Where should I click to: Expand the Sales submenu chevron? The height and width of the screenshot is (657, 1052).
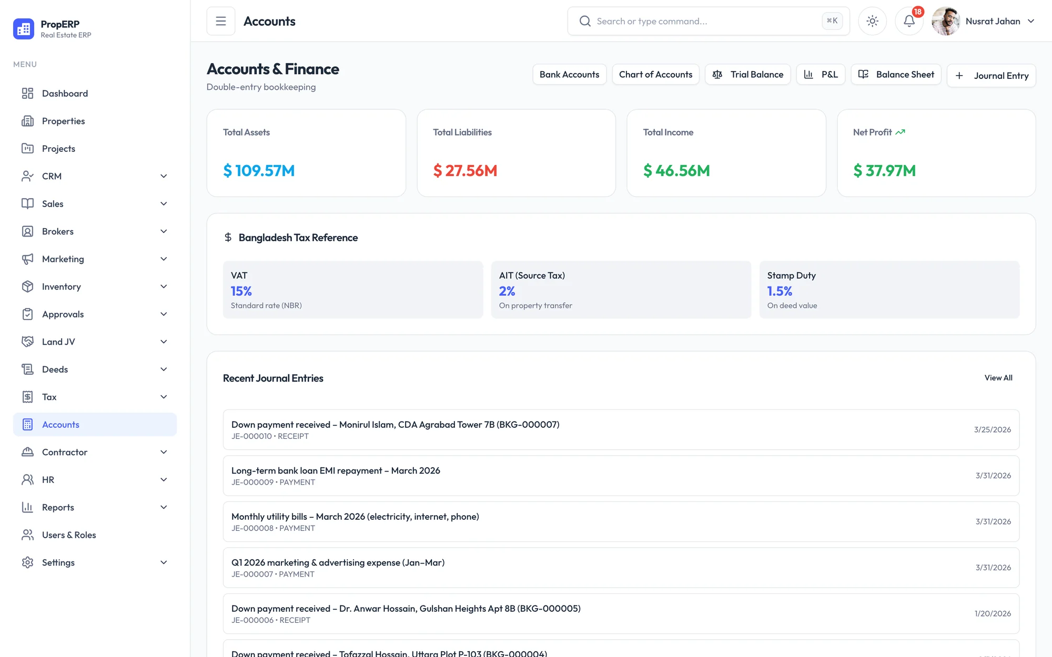[x=164, y=204]
